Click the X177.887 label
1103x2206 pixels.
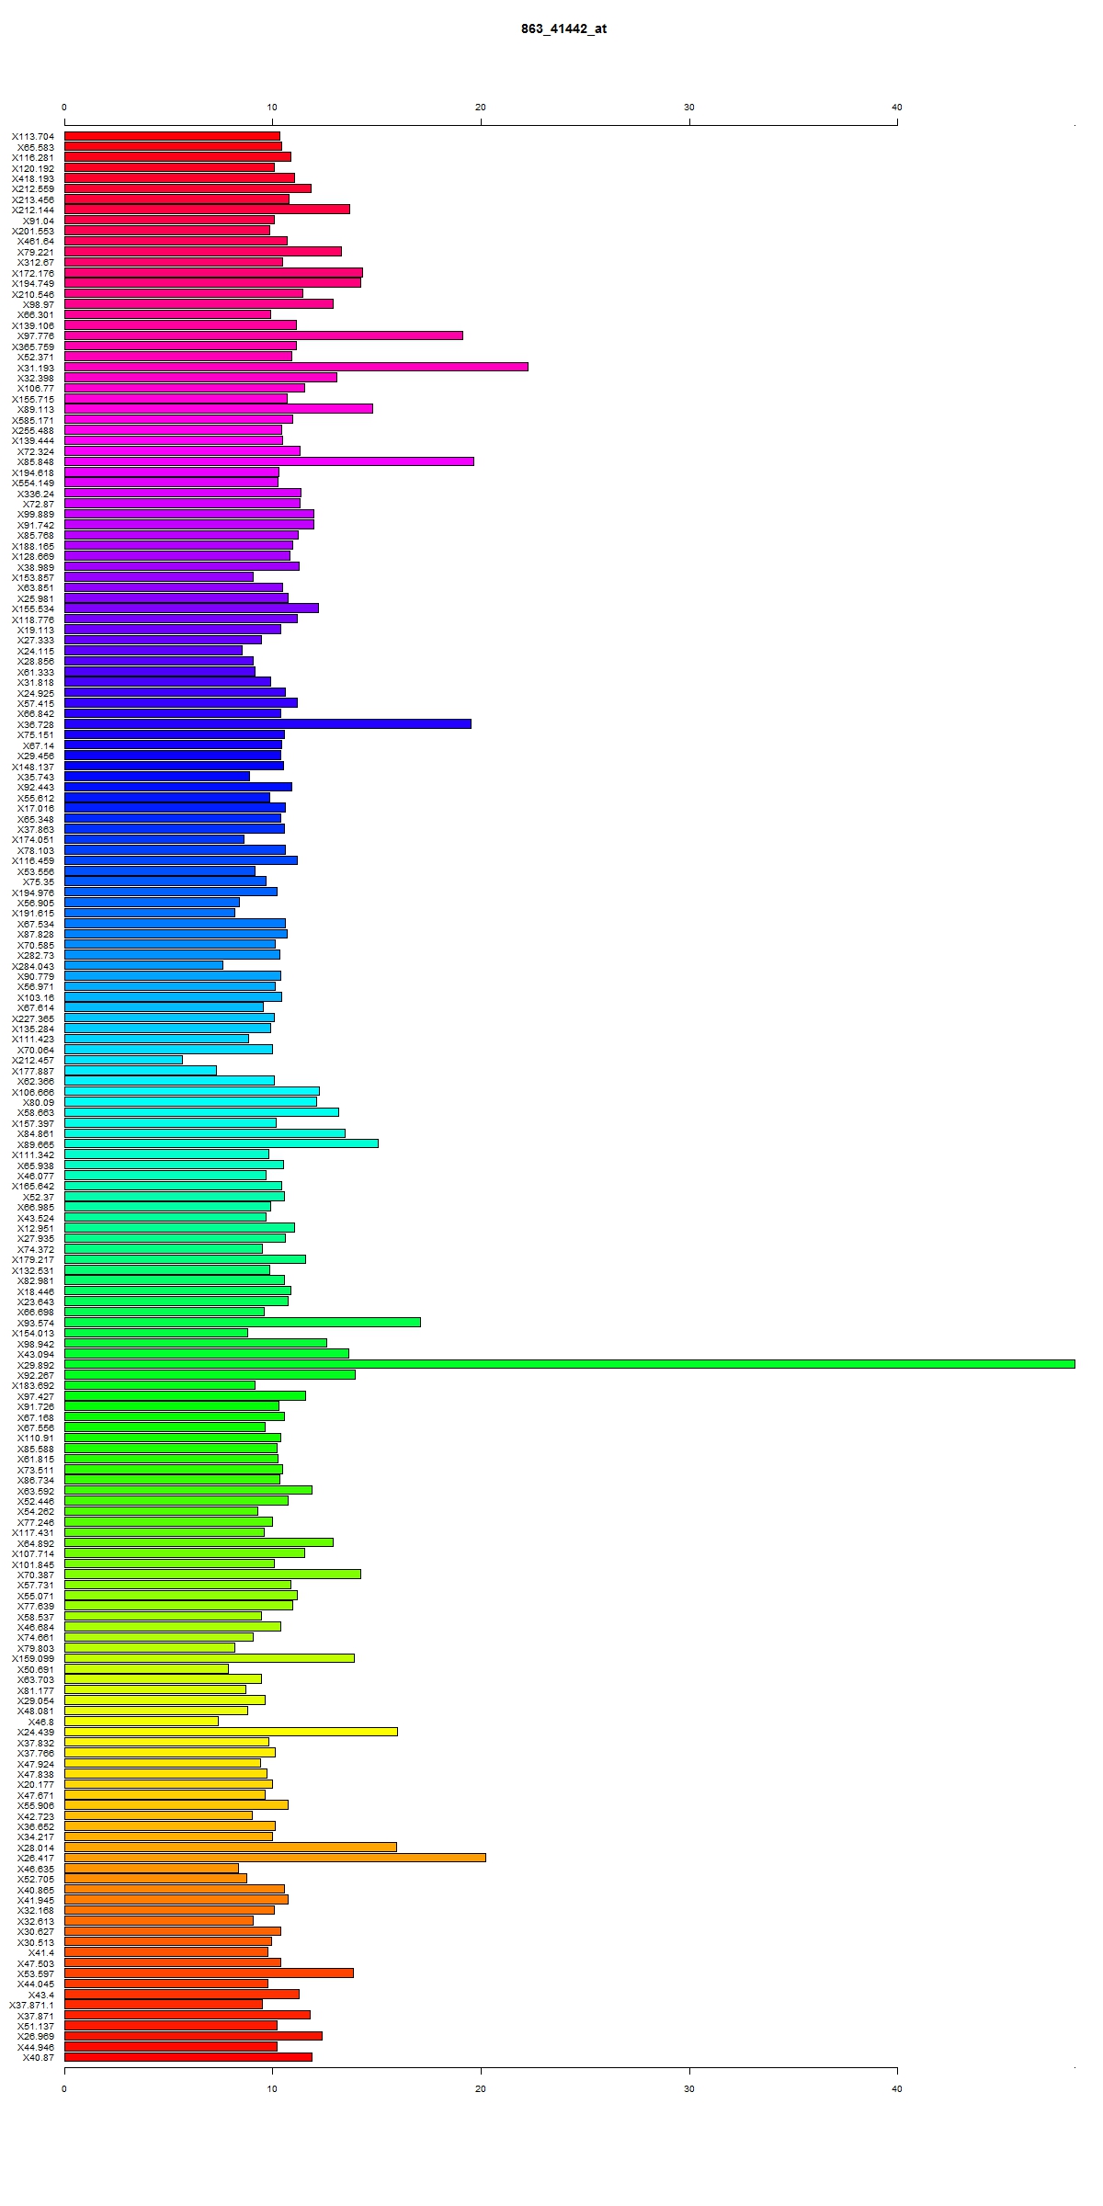32,1071
